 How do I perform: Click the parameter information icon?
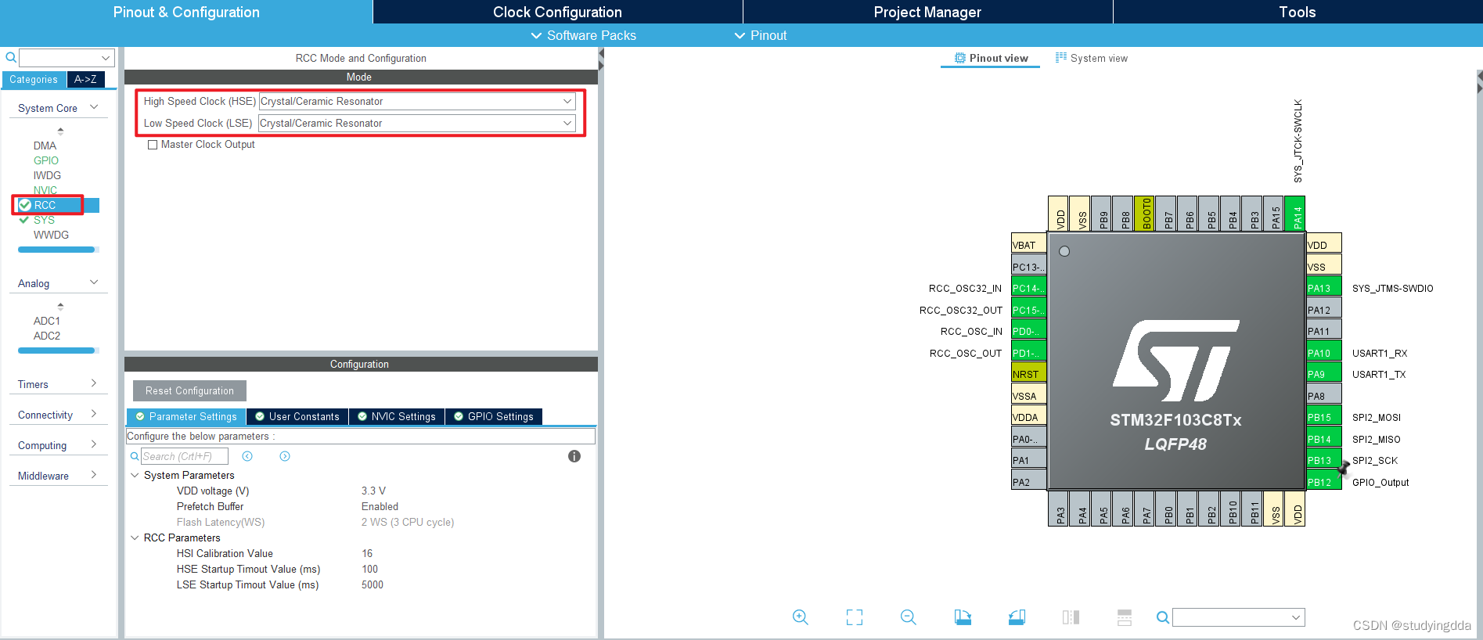pos(574,456)
